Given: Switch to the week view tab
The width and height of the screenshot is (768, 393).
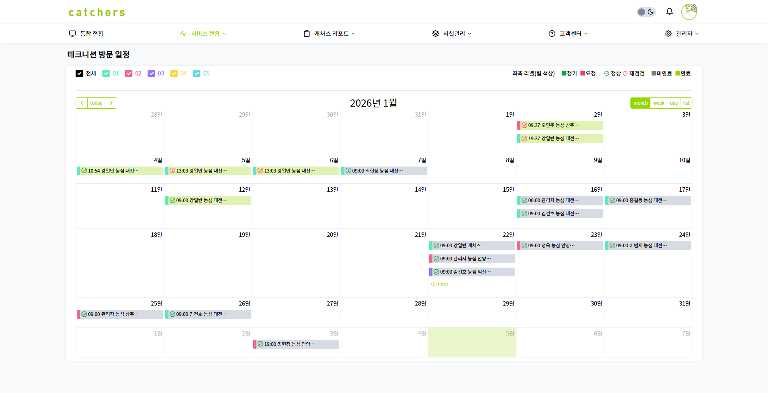Looking at the screenshot, I should (x=658, y=103).
